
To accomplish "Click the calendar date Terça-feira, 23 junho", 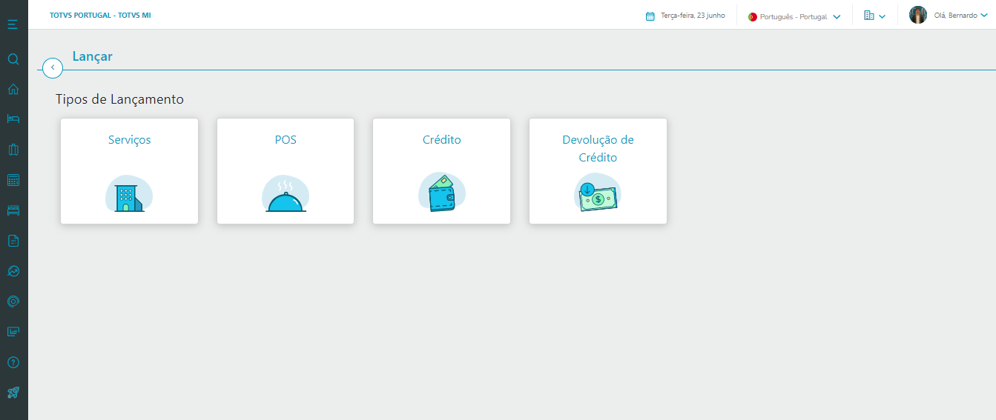I will click(685, 16).
